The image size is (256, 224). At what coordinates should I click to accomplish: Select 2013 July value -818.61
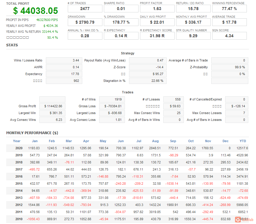click(x=138, y=198)
